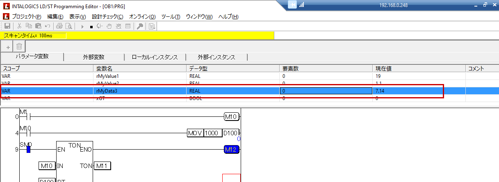The height and width of the screenshot is (182, 499).
Task: Start PLC run with play icon
Action: click(x=82, y=26)
